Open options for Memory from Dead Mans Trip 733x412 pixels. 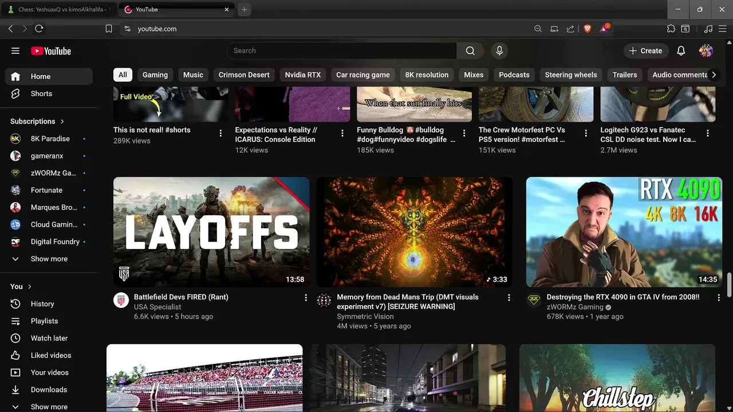pyautogui.click(x=509, y=298)
